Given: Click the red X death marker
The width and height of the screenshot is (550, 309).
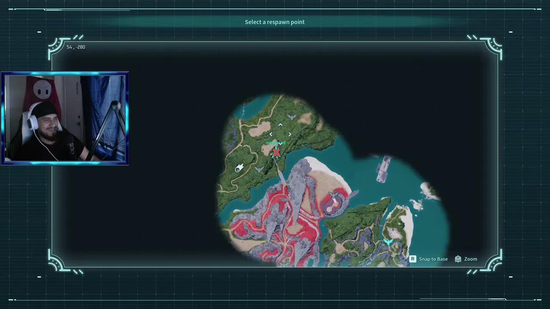Looking at the screenshot, I should pos(276,152).
